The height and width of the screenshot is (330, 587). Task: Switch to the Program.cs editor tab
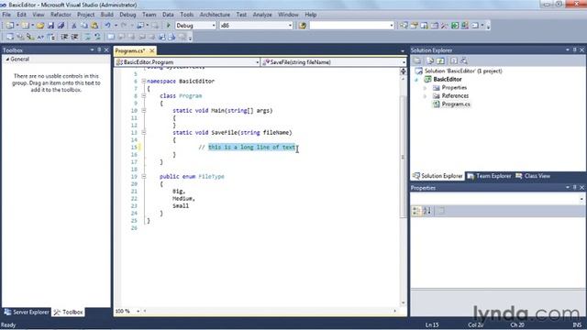(130, 50)
